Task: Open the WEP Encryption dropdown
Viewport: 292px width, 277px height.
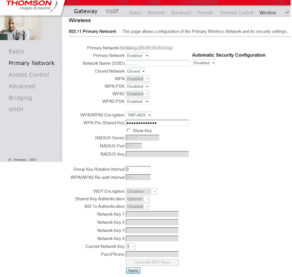Action: coord(141,191)
